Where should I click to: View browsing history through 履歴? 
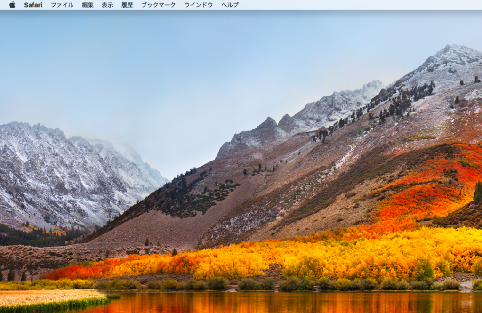pos(128,6)
